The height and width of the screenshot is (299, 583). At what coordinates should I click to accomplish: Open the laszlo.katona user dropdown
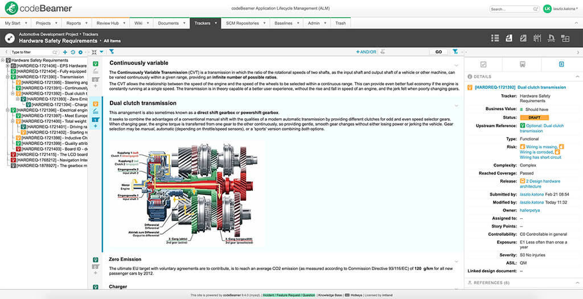(561, 9)
